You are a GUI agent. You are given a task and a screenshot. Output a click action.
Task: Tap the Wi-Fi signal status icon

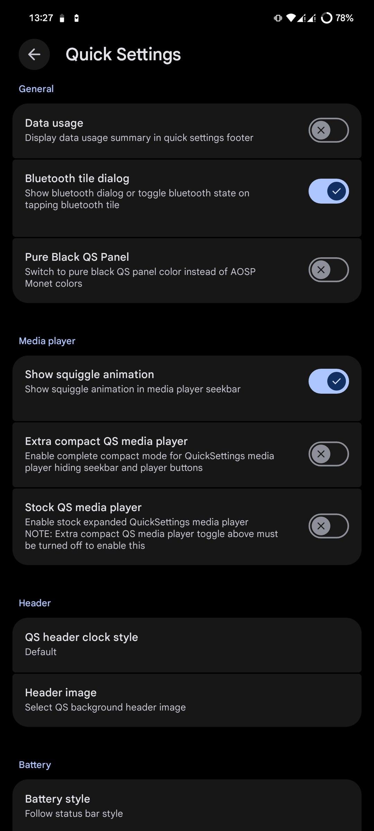pyautogui.click(x=291, y=18)
